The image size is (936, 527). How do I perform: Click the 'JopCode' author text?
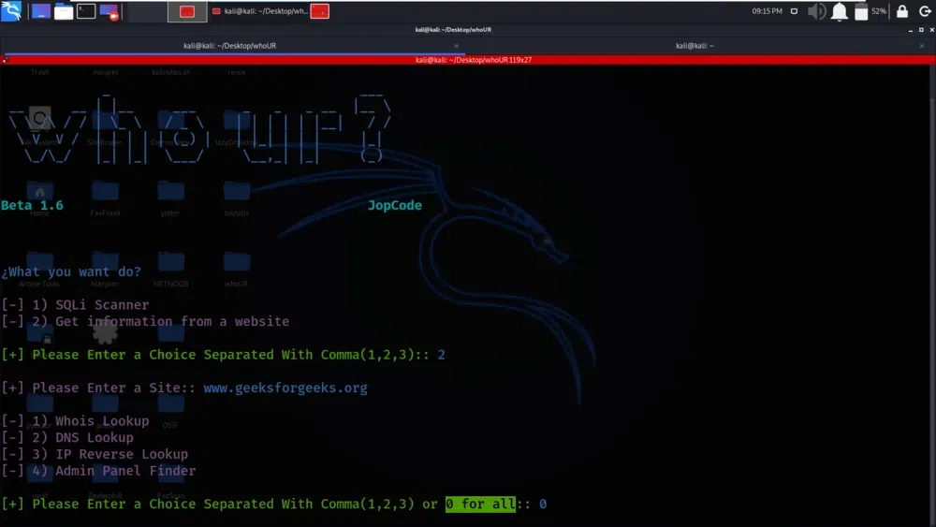(x=395, y=205)
